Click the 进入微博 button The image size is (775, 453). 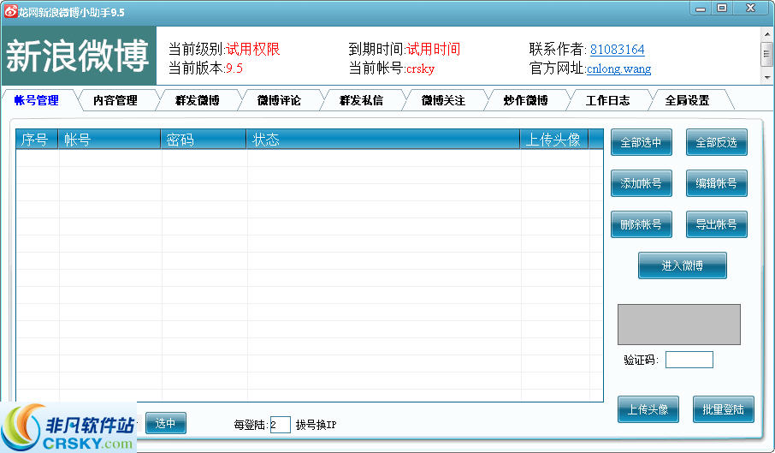(682, 265)
